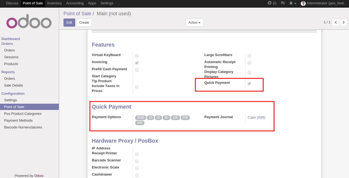The image size is (349, 178).
Task: Toggle the Quick Payment checkbox
Action: pos(249,84)
